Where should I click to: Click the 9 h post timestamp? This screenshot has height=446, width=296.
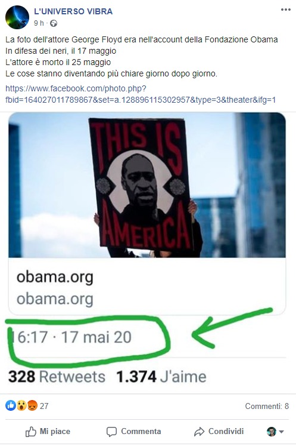[39, 23]
